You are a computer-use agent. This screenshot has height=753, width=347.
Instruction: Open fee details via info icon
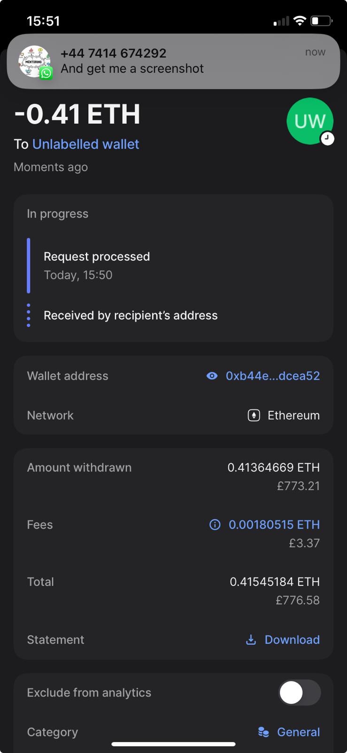(215, 524)
